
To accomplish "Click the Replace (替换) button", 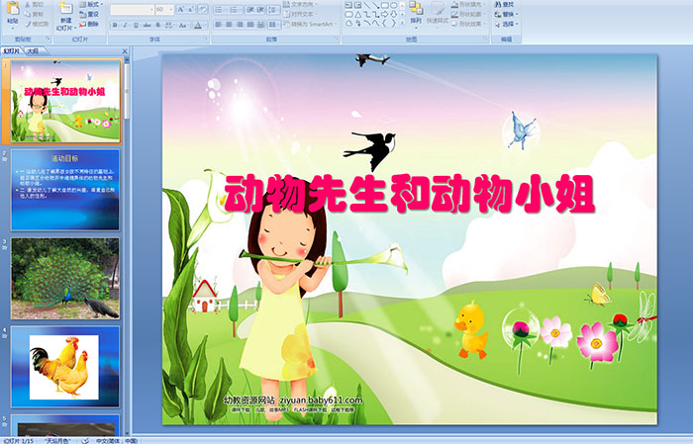I will tap(507, 14).
